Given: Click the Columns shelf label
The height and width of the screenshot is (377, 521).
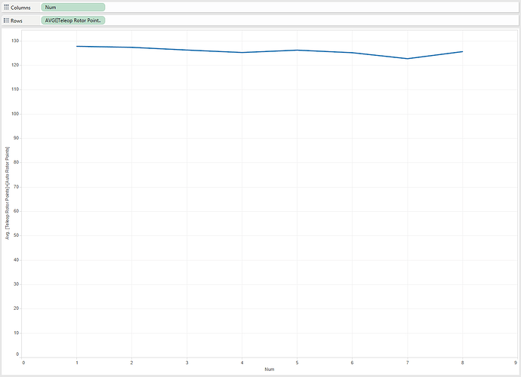Looking at the screenshot, I should tap(20, 8).
